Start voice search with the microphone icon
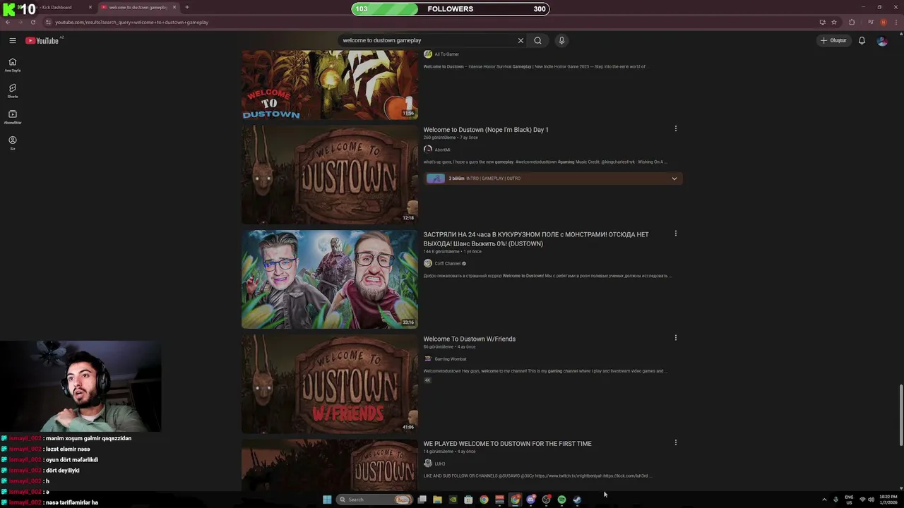Viewport: 904px width, 508px height. click(x=561, y=40)
